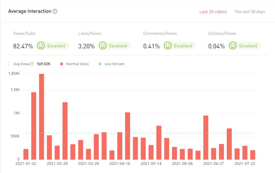Click the tallest 1.85M bar in chart
The height and width of the screenshot is (173, 275).
click(41, 116)
